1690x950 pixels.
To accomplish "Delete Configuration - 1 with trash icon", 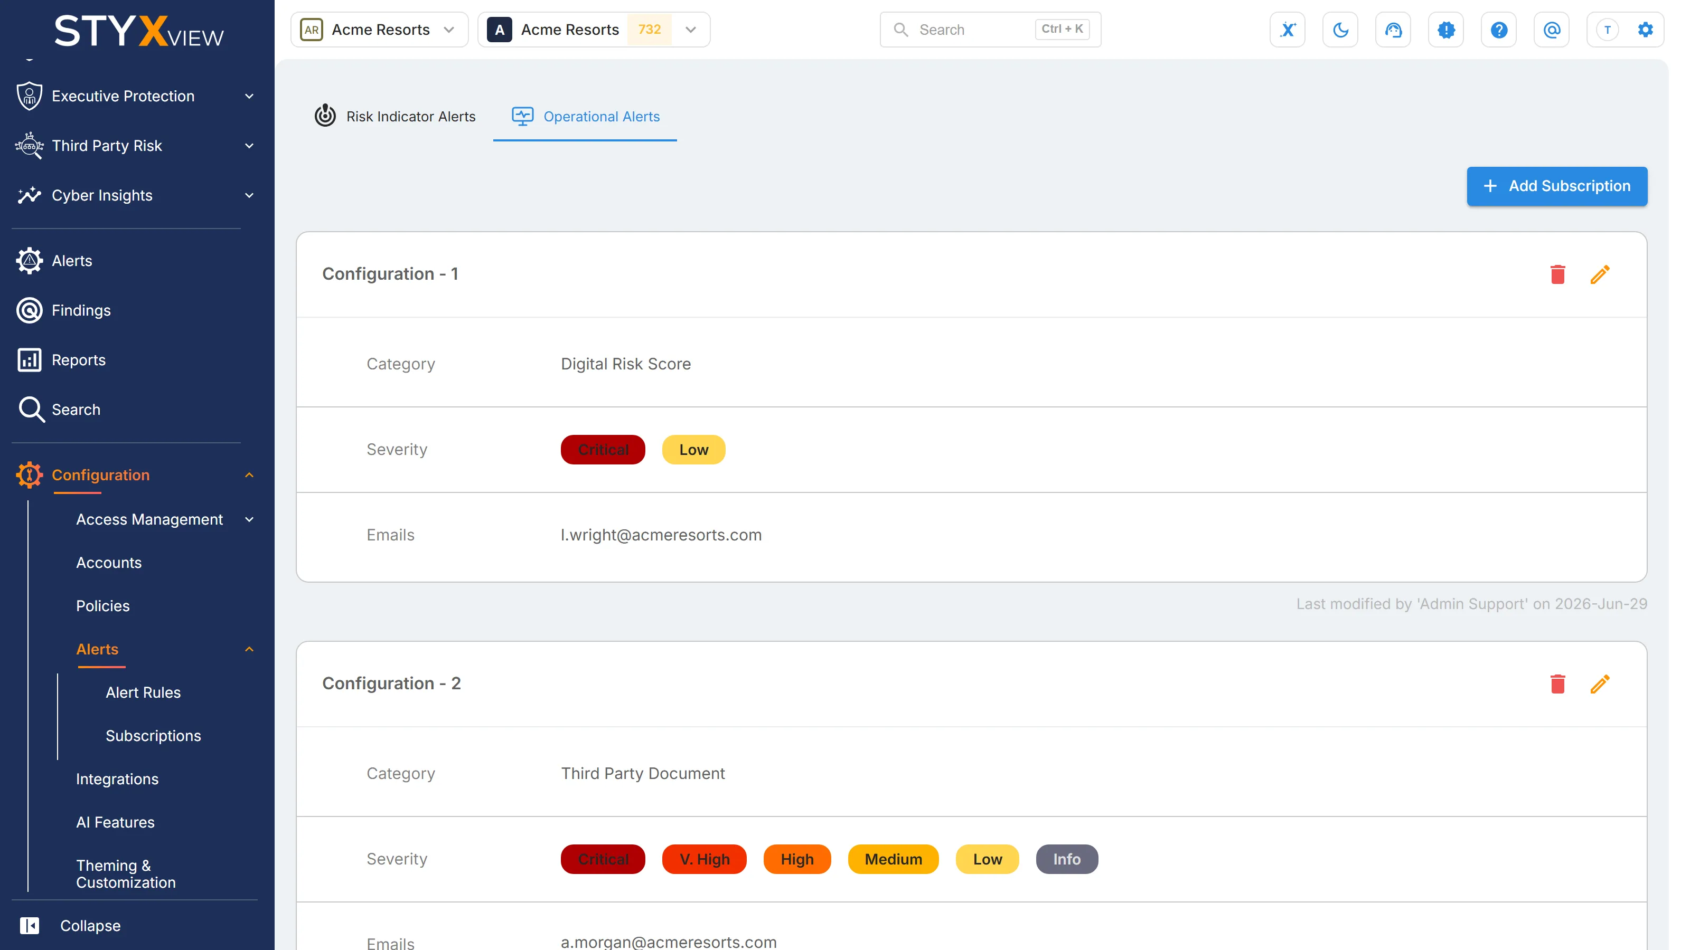I will [x=1557, y=274].
